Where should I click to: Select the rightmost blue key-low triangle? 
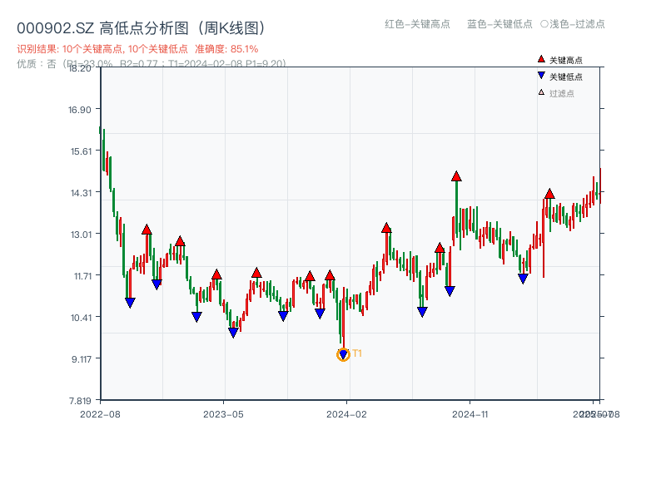(523, 279)
